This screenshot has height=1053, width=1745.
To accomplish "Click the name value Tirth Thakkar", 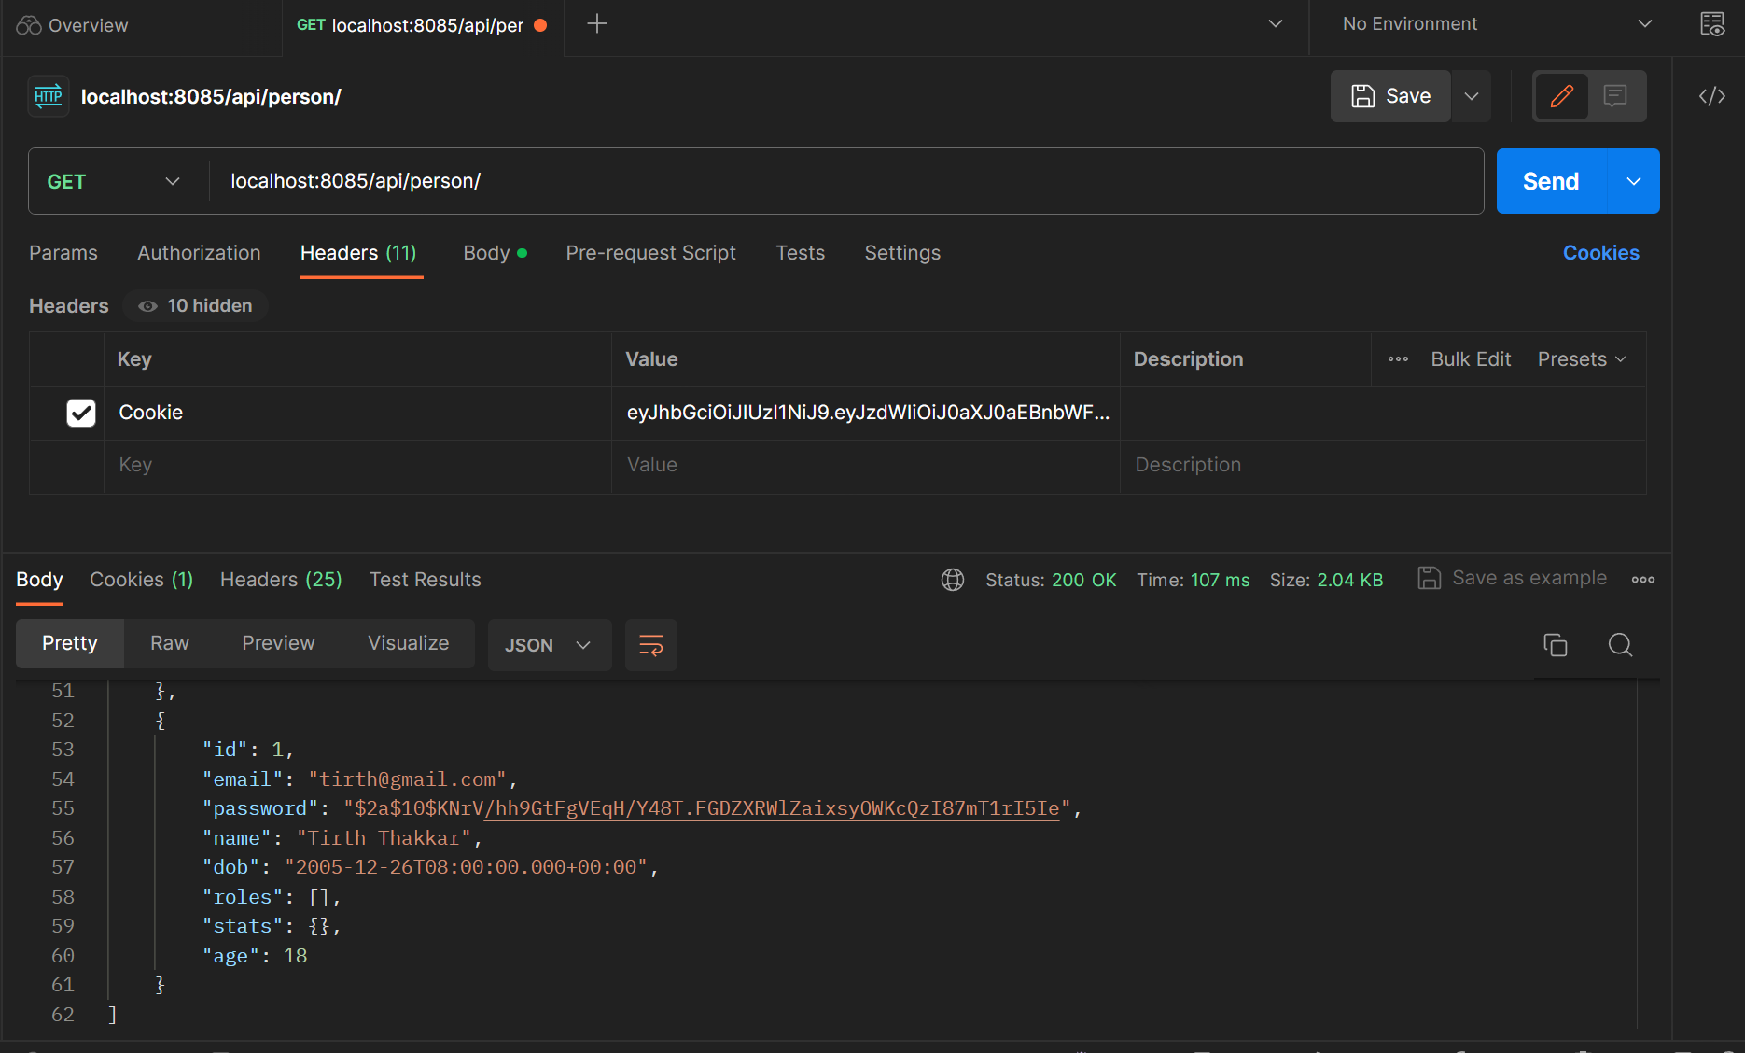I will [384, 838].
